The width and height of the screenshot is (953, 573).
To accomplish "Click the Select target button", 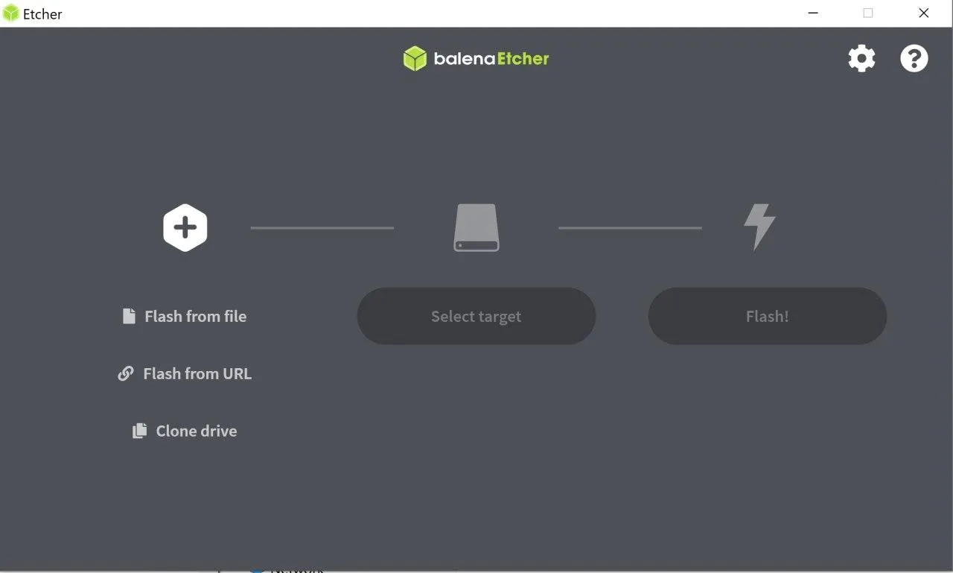I will pyautogui.click(x=476, y=316).
